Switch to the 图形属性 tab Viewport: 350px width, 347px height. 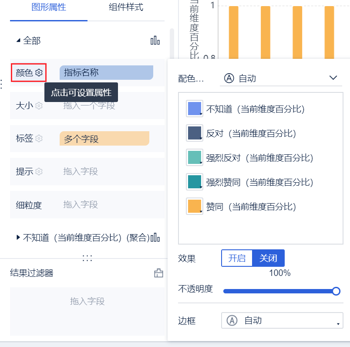[x=49, y=7]
